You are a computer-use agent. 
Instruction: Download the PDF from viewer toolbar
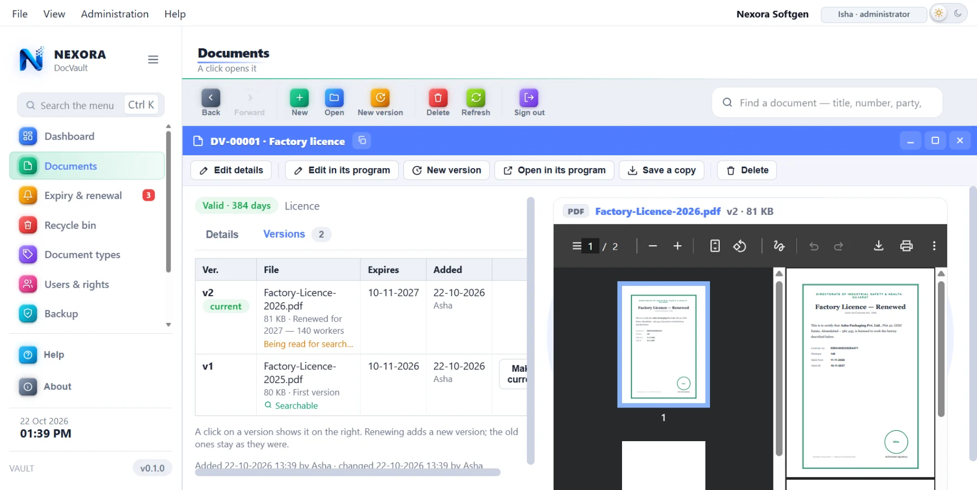coord(878,246)
